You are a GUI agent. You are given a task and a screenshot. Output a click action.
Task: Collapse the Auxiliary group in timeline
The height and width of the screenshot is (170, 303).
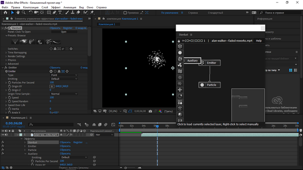(x=25, y=153)
